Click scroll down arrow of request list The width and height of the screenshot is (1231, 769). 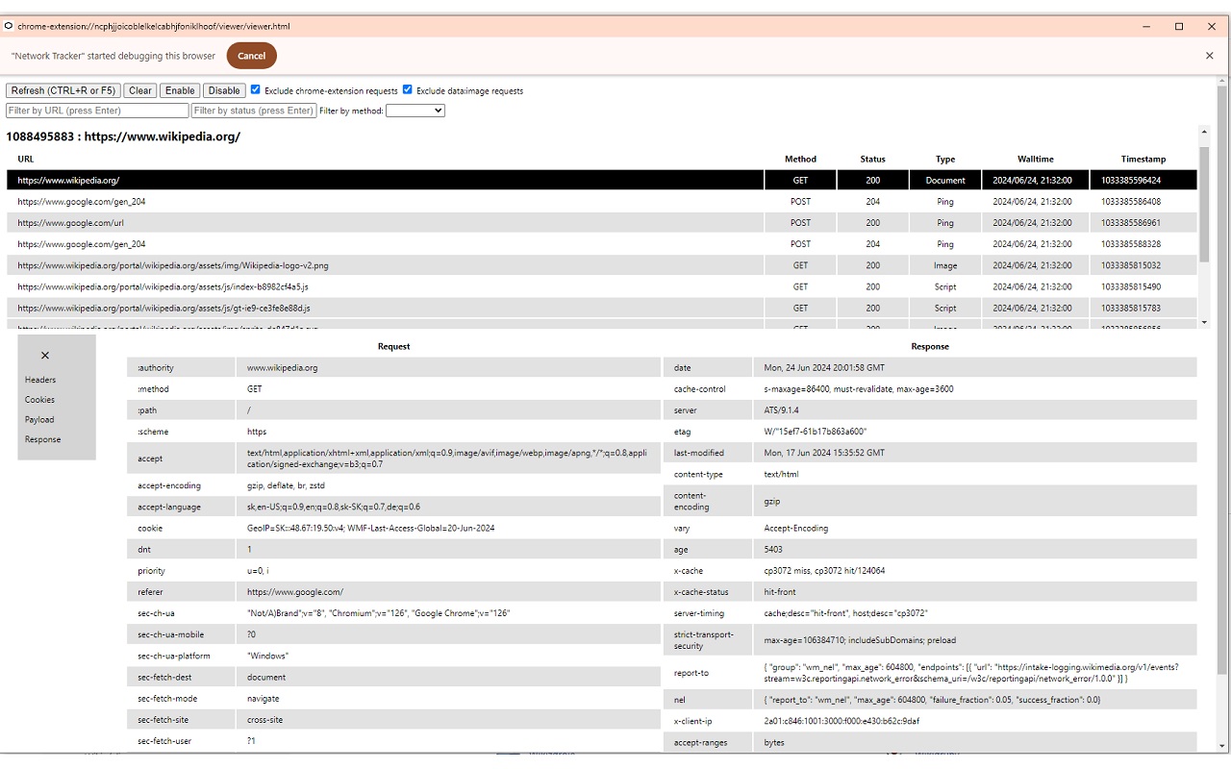pyautogui.click(x=1204, y=323)
